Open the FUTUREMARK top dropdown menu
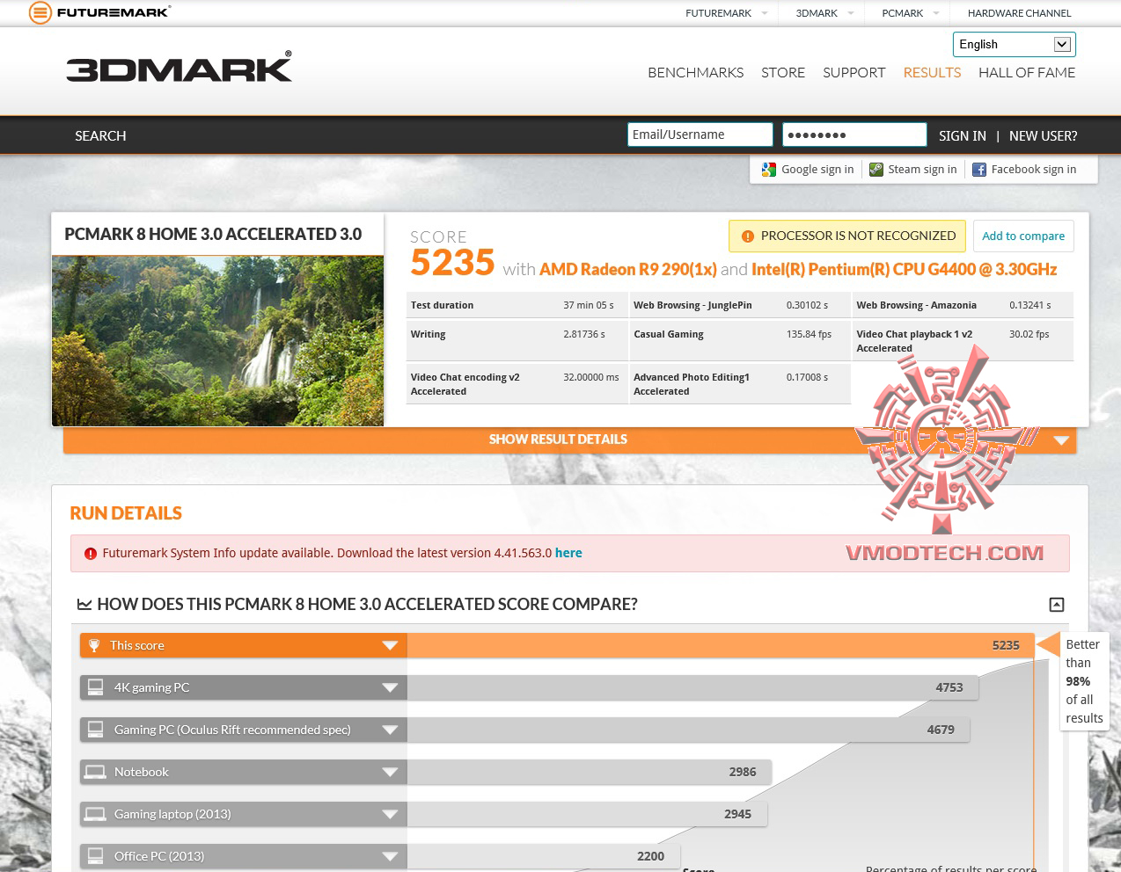1121x872 pixels. [x=726, y=13]
